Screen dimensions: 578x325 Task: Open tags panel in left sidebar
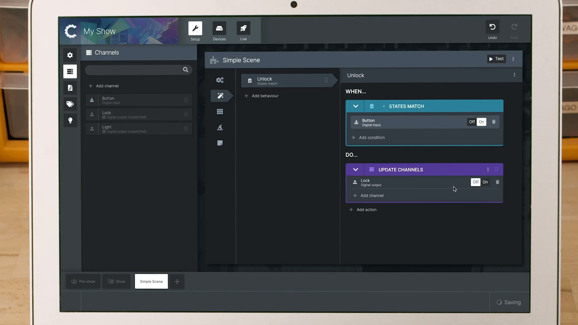click(70, 104)
